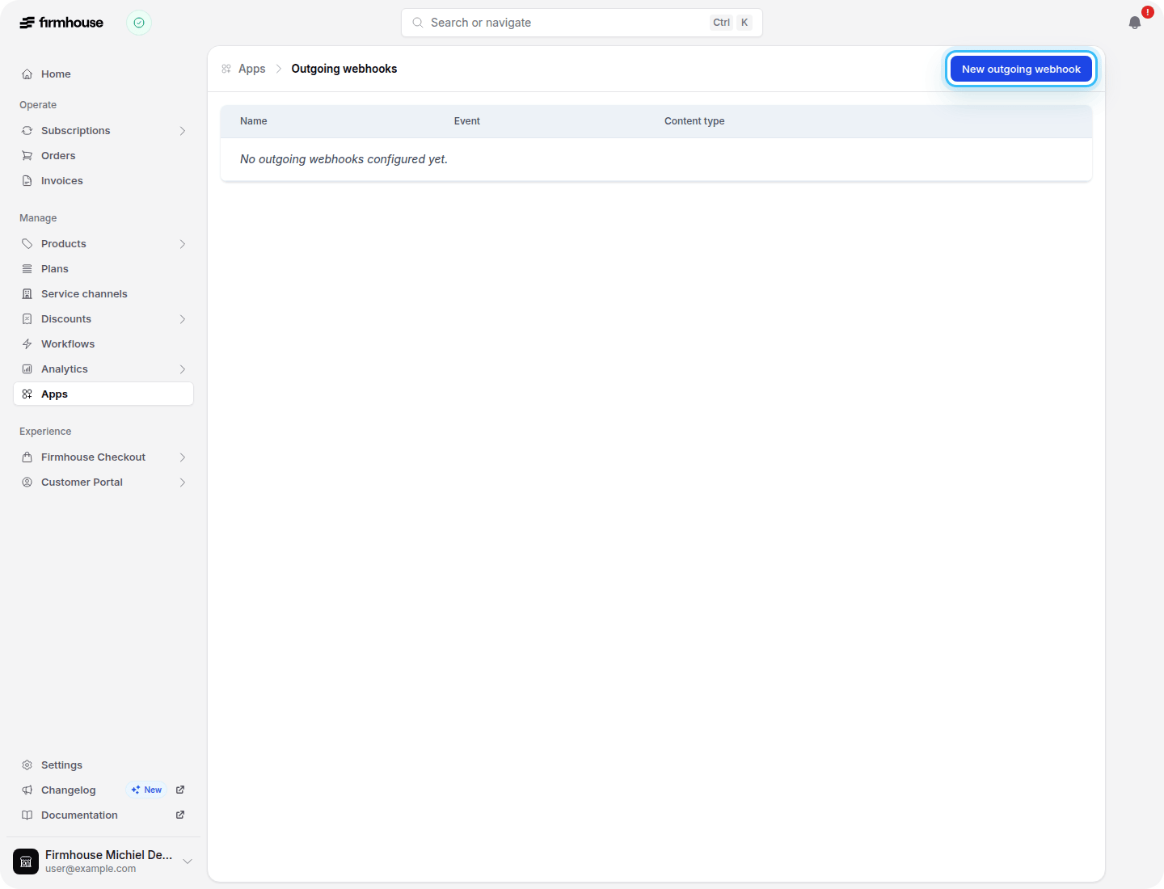Click the Content type column header
The width and height of the screenshot is (1164, 889).
(x=694, y=121)
